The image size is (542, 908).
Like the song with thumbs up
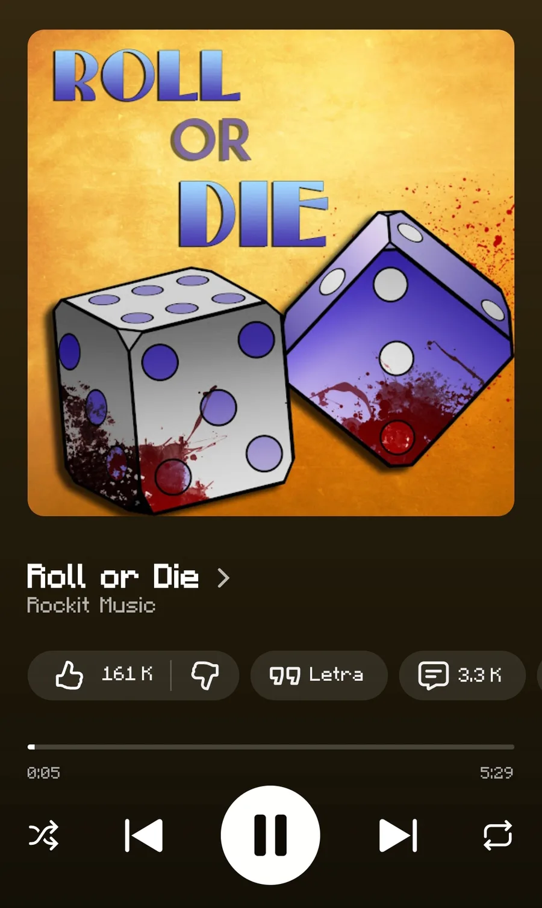[x=69, y=675]
